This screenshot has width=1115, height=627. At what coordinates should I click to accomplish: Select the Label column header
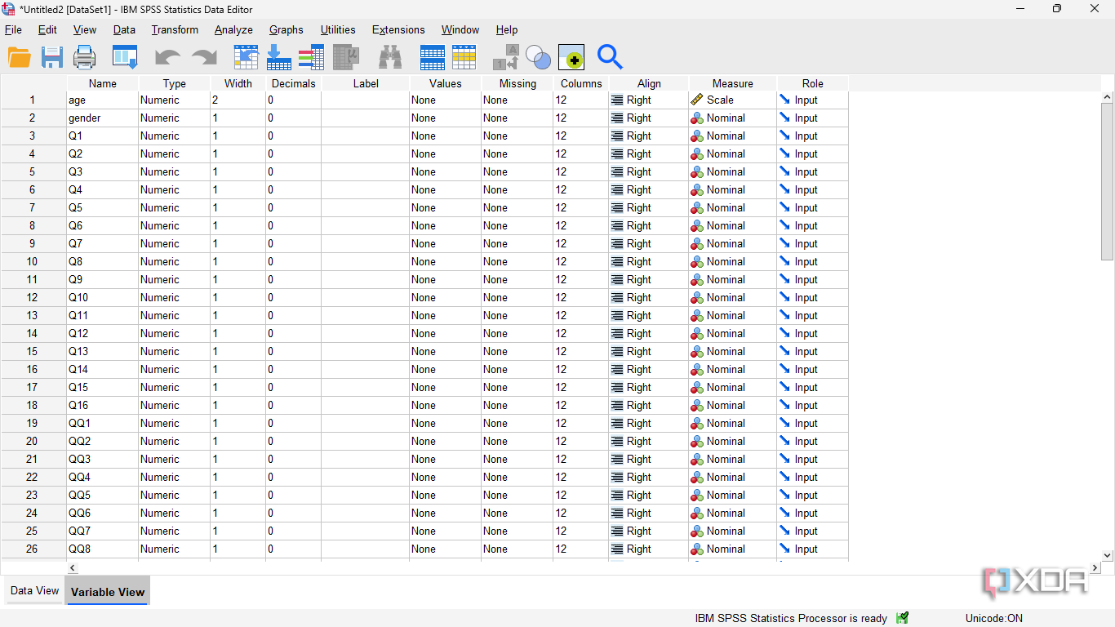pos(366,83)
